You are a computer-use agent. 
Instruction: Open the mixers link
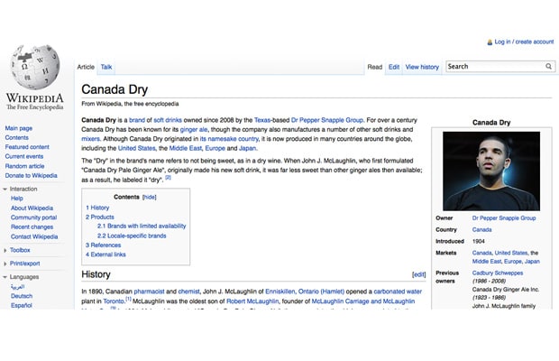pos(90,139)
